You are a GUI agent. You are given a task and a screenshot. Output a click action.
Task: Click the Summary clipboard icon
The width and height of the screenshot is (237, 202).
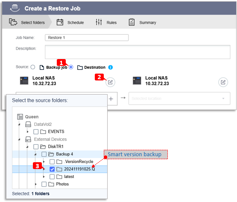132,22
